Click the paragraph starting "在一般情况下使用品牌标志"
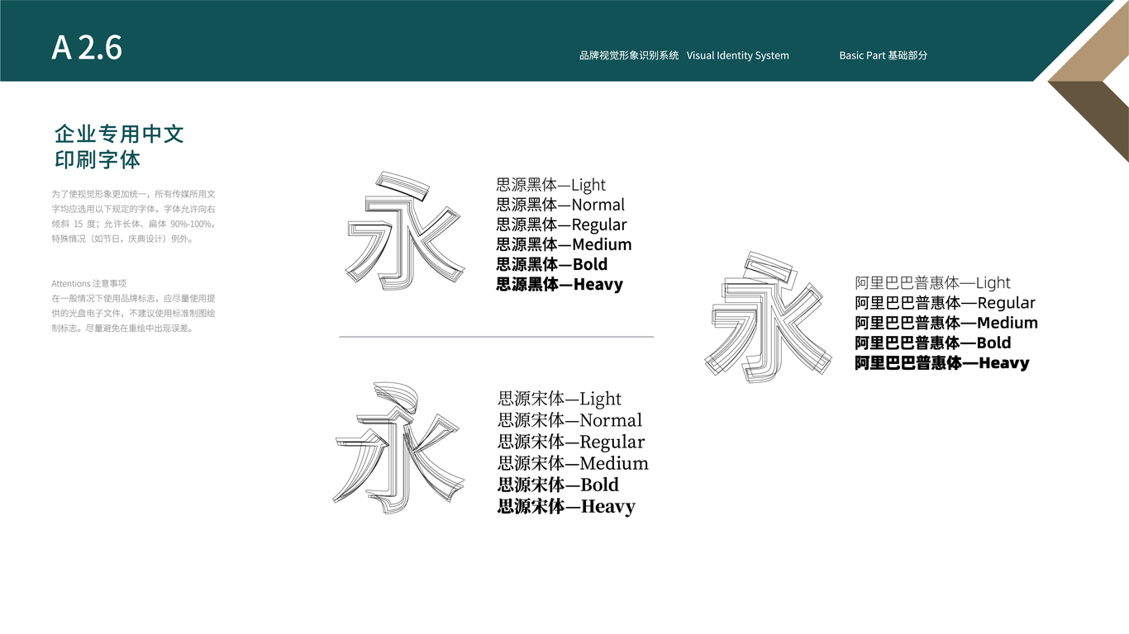Screen dimensions: 1129x634 (134, 313)
